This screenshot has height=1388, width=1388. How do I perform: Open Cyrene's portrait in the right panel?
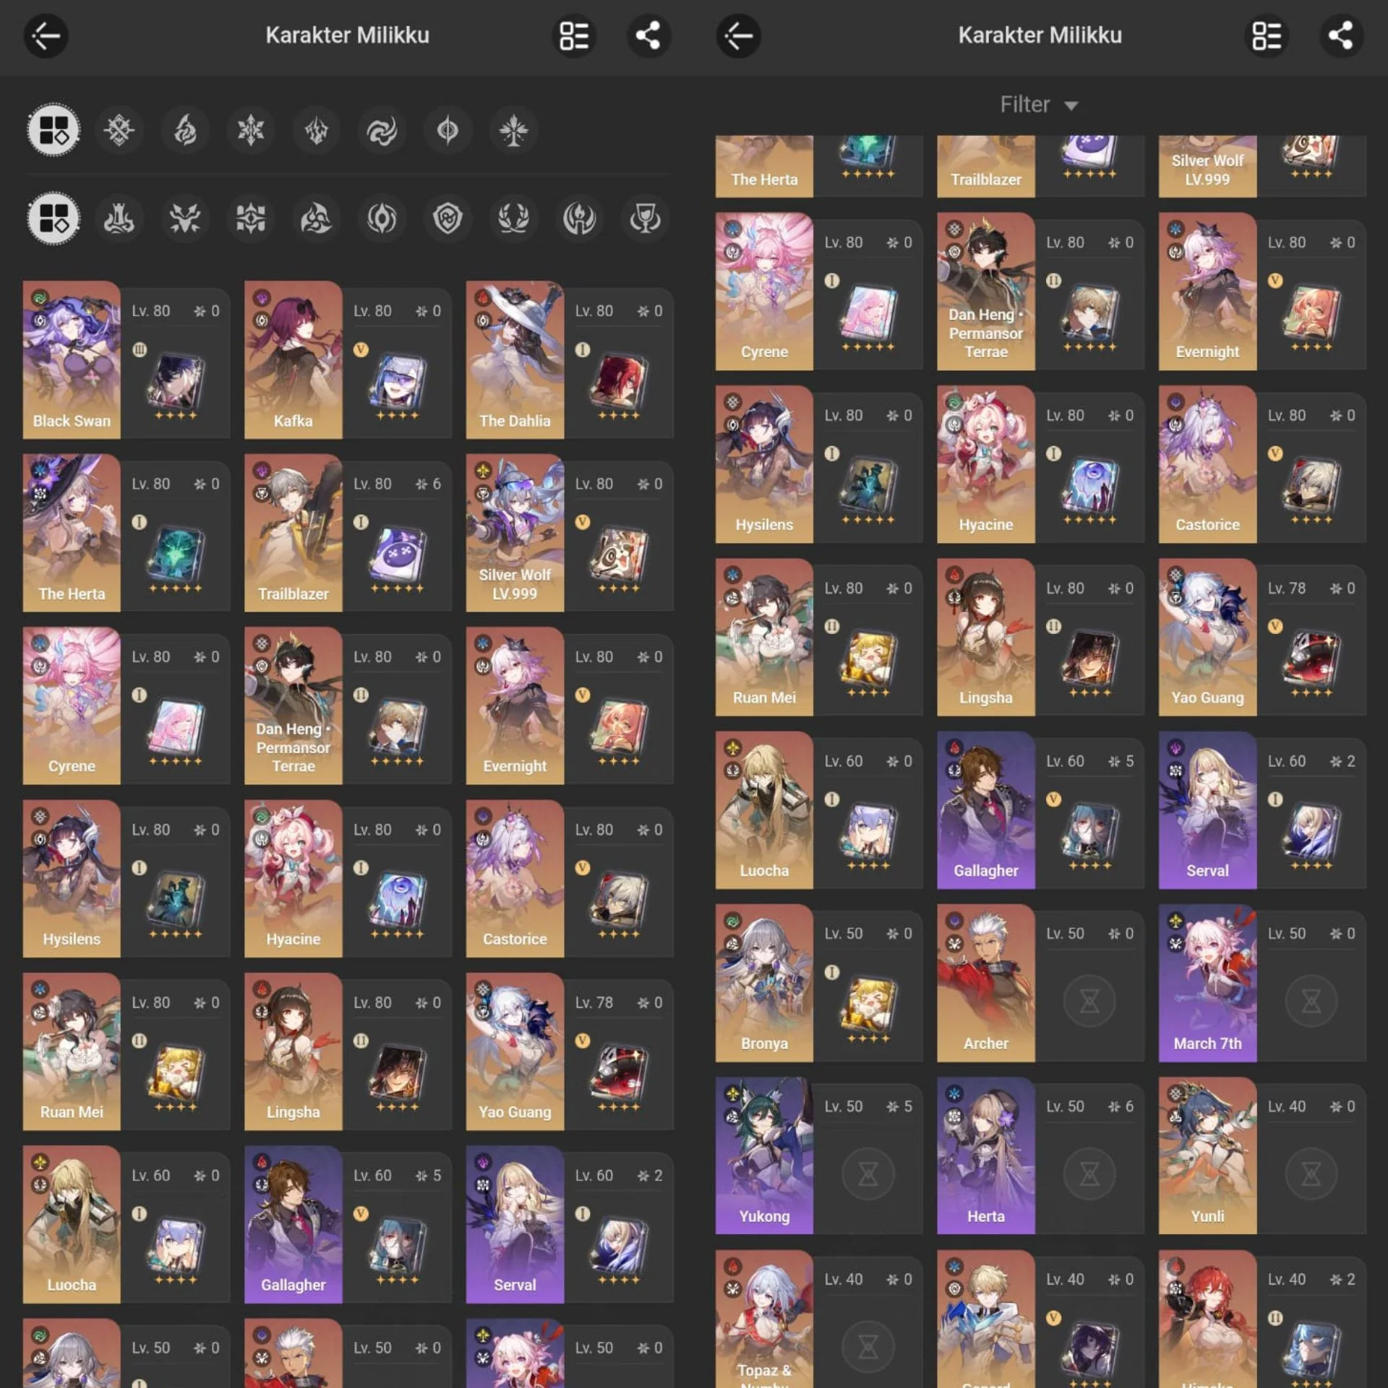pos(764,291)
